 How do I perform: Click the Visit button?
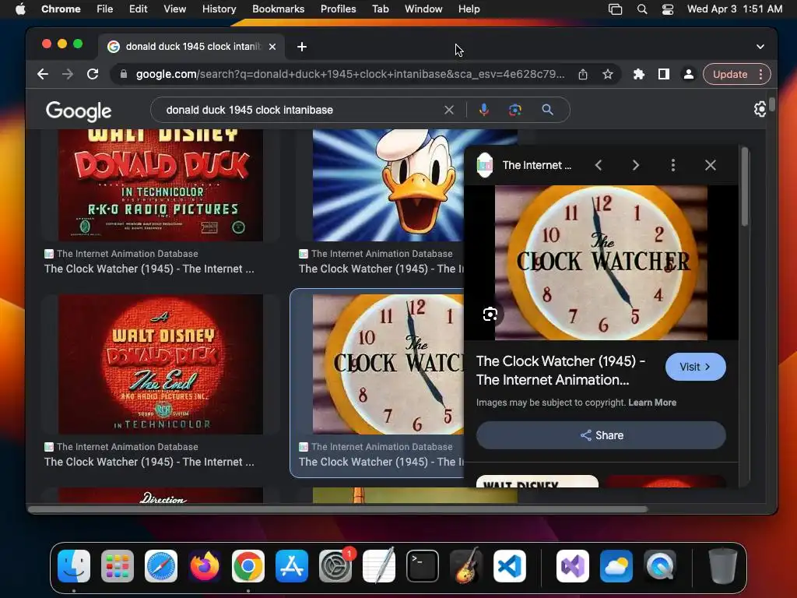[695, 367]
